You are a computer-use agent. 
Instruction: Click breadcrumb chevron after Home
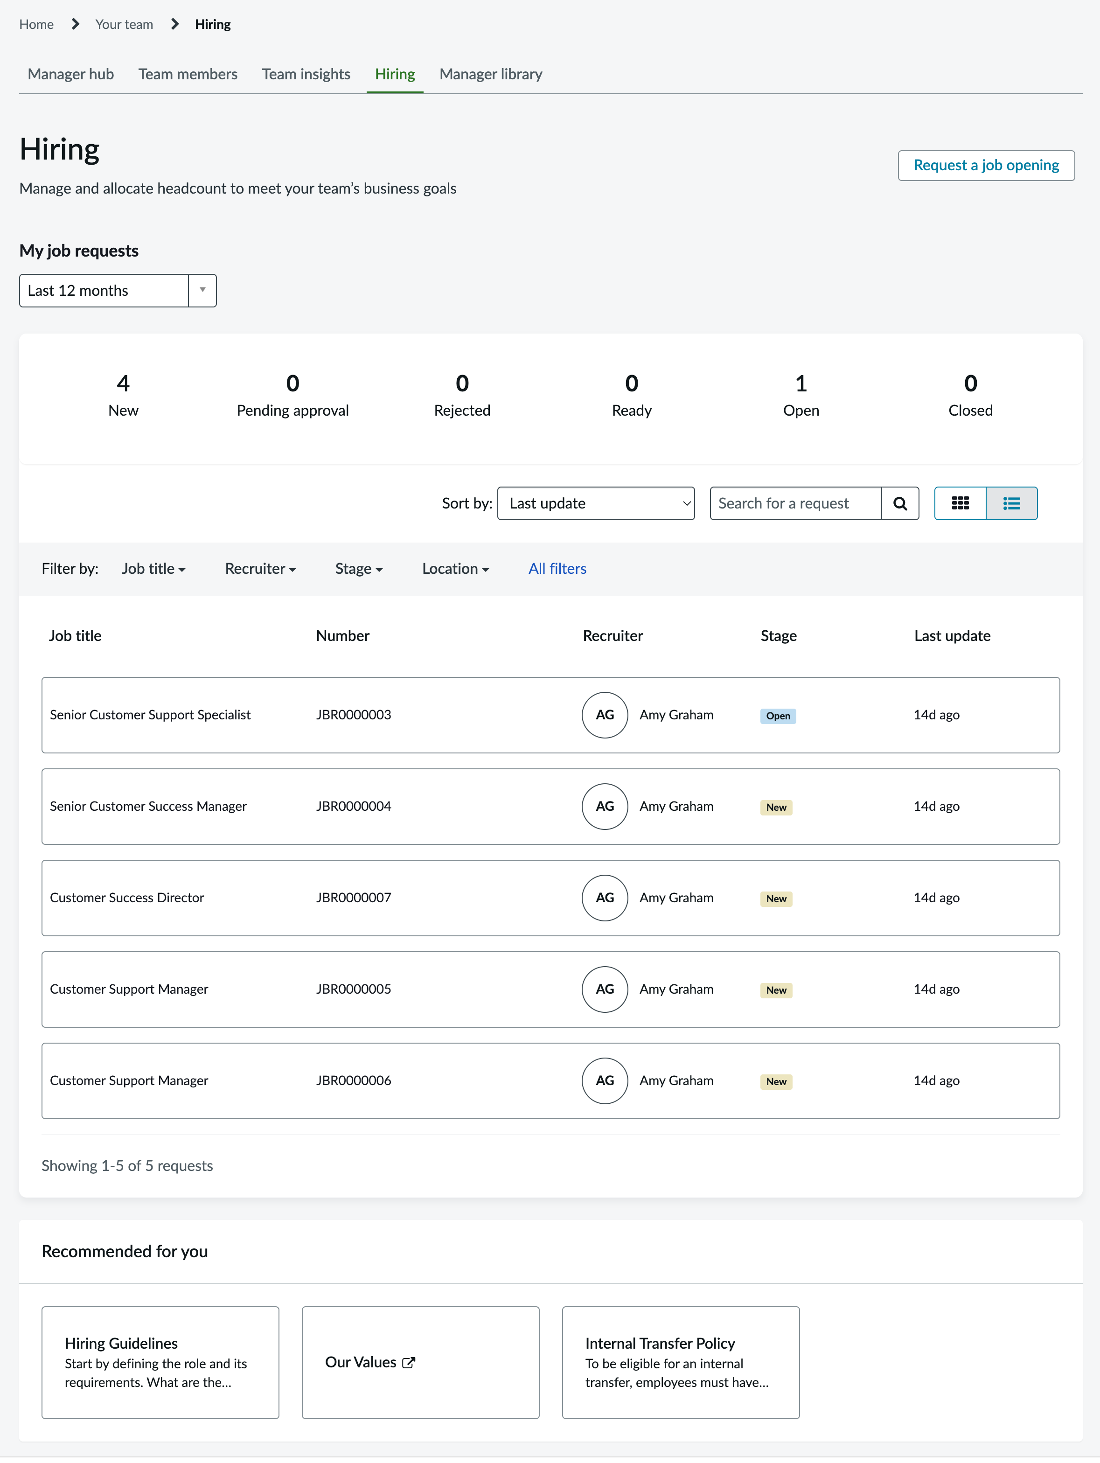[76, 24]
